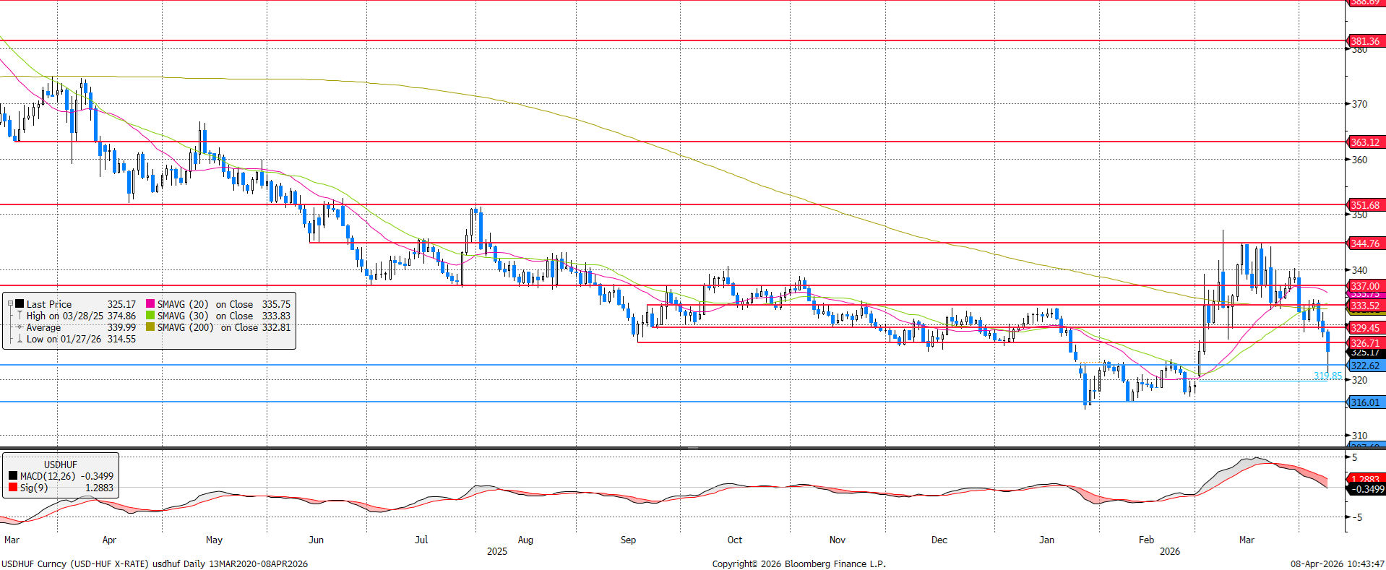Select the red Sig(9) legend swatch

[13, 488]
